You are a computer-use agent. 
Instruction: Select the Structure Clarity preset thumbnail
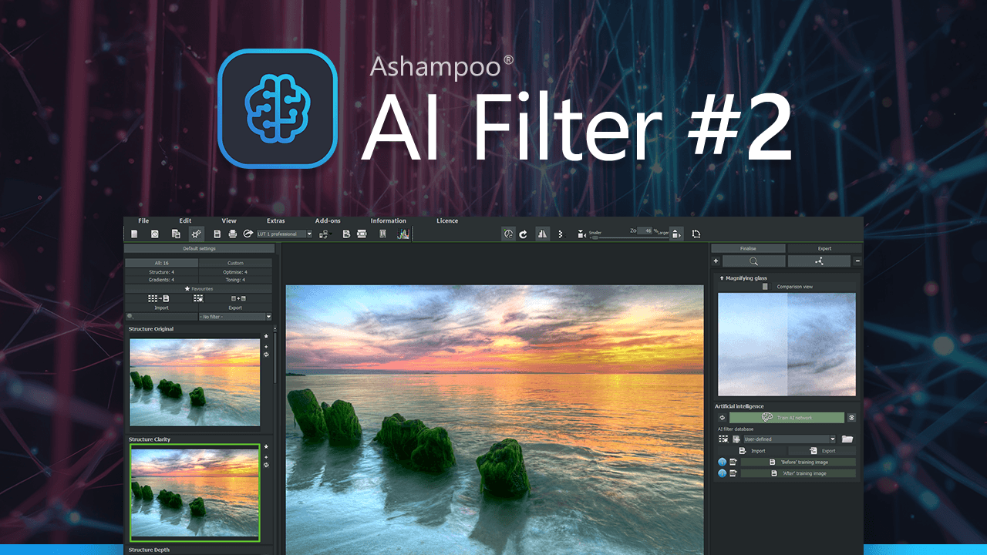click(x=195, y=493)
